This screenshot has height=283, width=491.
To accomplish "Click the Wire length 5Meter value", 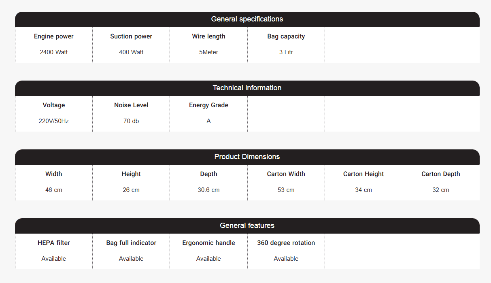I will pyautogui.click(x=208, y=52).
